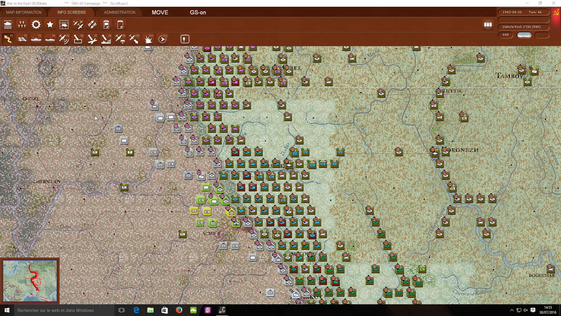Click the Windows search box
Viewport: 561px width, 316px height.
click(x=64, y=310)
